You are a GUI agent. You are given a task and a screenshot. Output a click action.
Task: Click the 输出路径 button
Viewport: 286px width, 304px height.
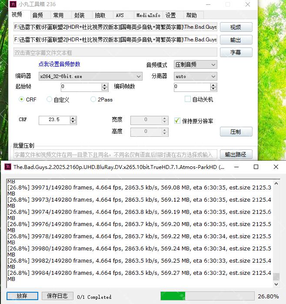[236, 154]
